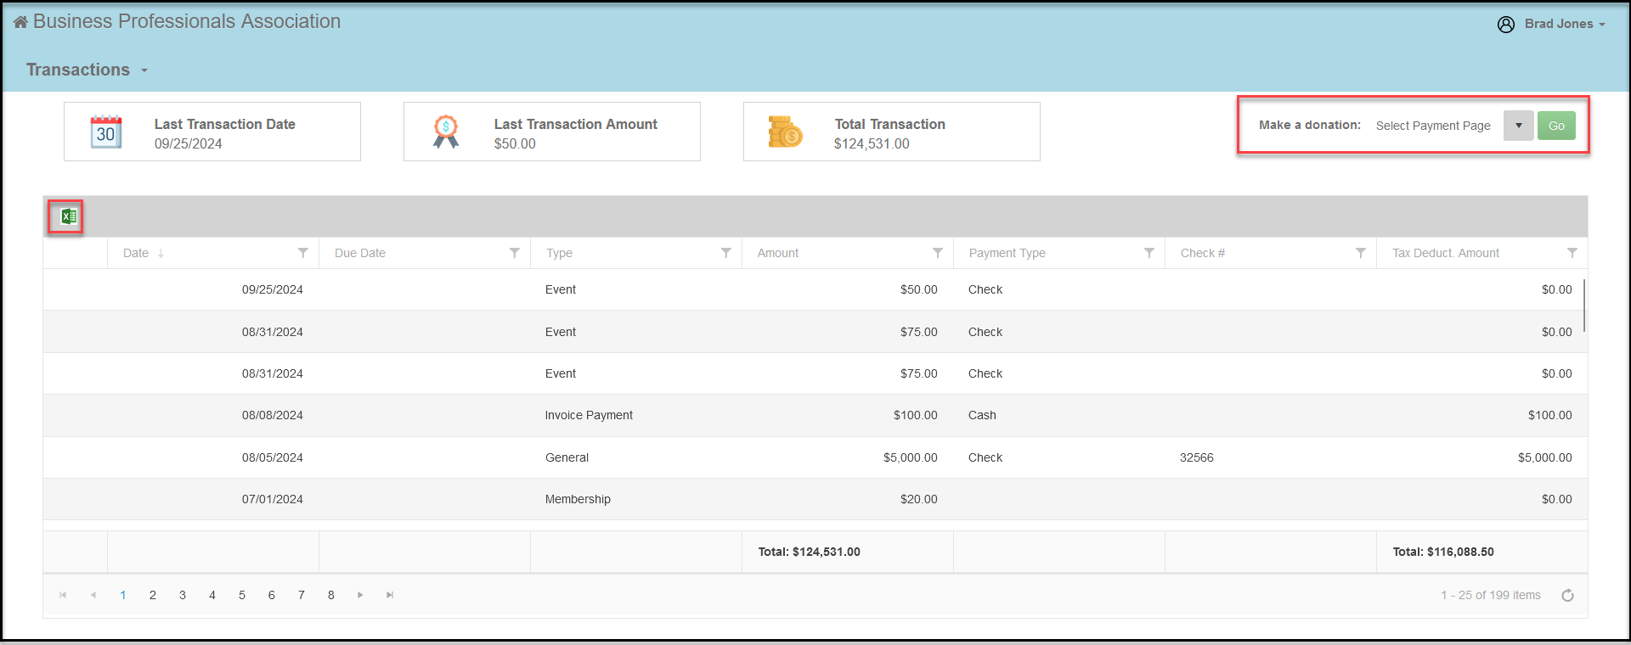Viewport: 1631px width, 645px height.
Task: Open the Amount column filter icon
Action: point(938,253)
